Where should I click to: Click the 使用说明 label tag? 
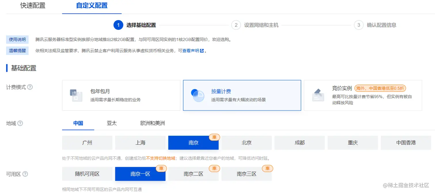click(x=17, y=40)
